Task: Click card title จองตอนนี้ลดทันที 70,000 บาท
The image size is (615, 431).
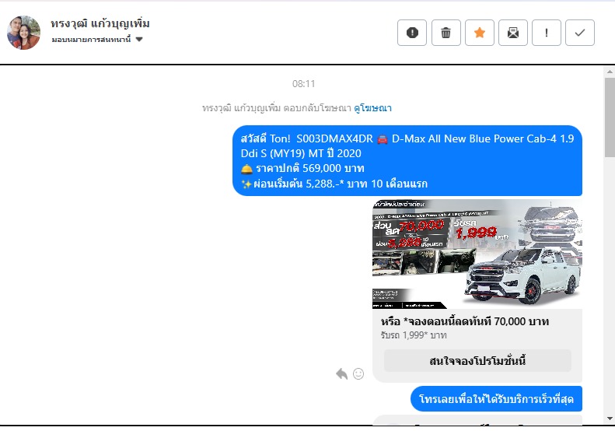Action: [x=465, y=321]
